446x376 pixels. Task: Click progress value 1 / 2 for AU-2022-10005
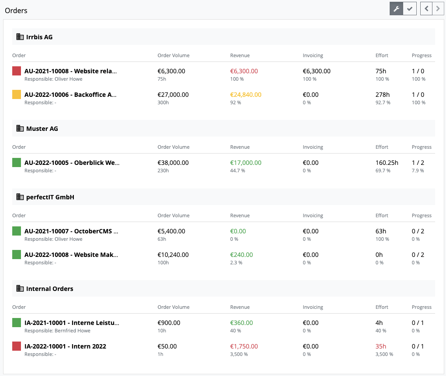[x=418, y=163]
